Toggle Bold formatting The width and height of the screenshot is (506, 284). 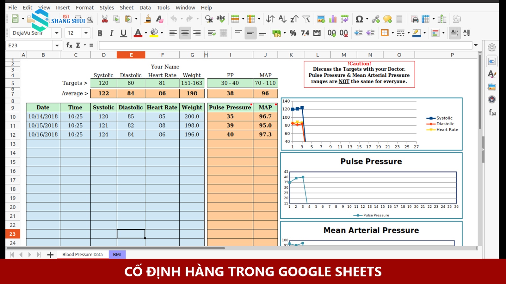click(100, 33)
